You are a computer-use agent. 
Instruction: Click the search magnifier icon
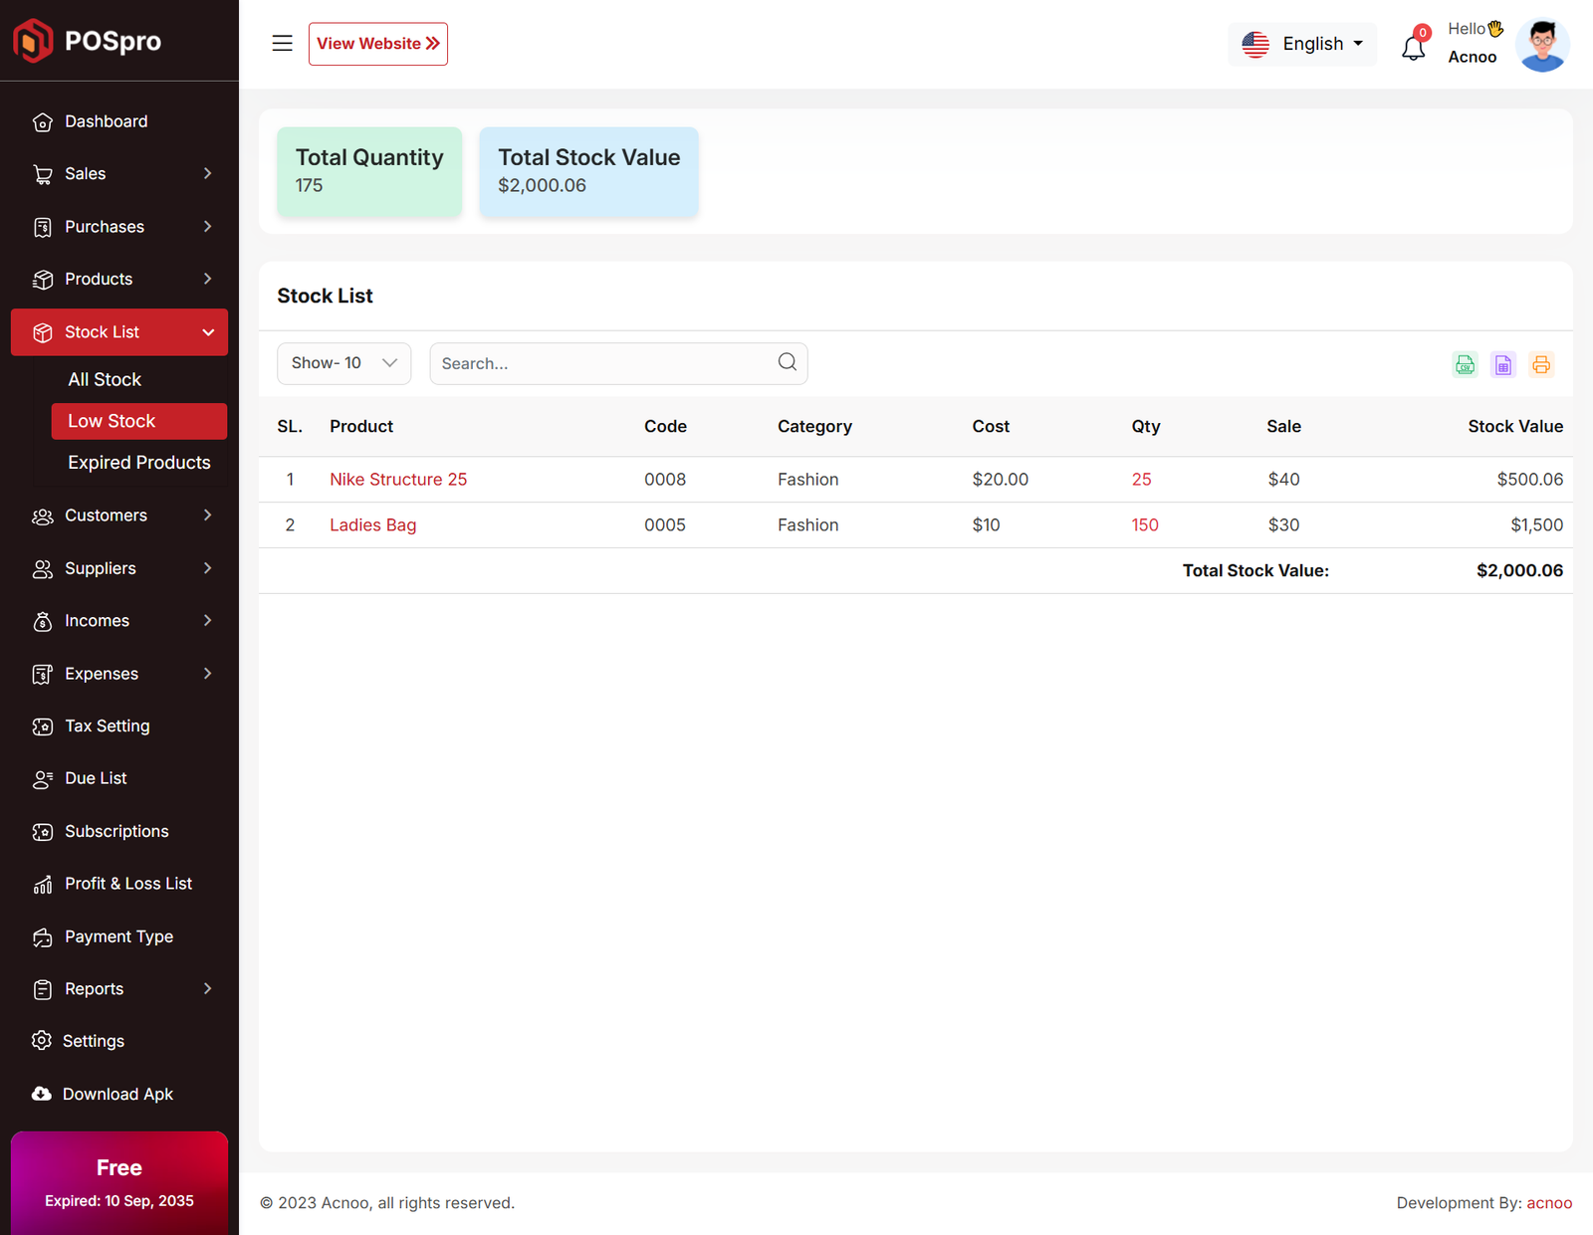[787, 362]
